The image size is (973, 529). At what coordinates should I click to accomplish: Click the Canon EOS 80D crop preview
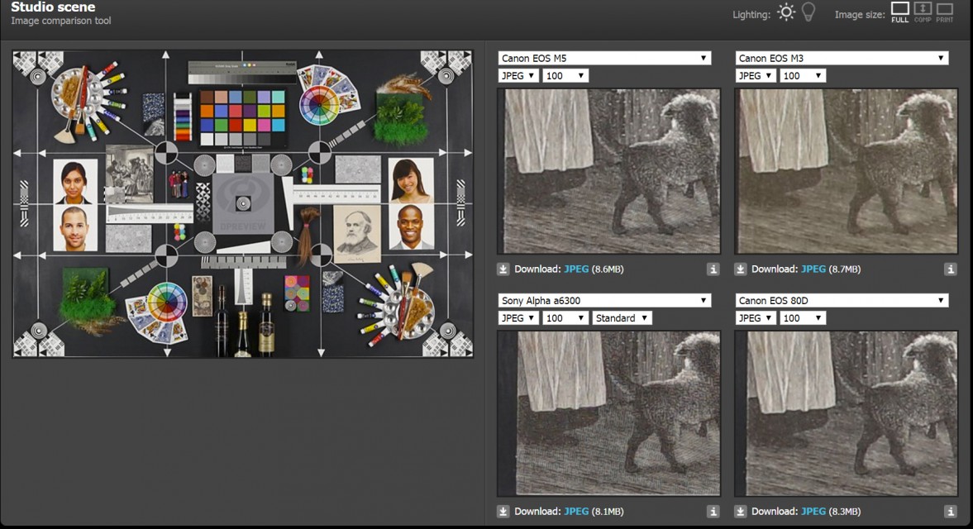(847, 413)
